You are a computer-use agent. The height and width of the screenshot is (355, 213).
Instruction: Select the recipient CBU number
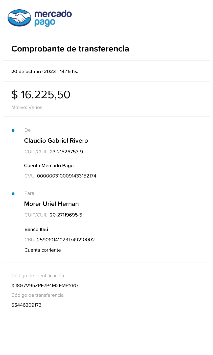tap(66, 240)
